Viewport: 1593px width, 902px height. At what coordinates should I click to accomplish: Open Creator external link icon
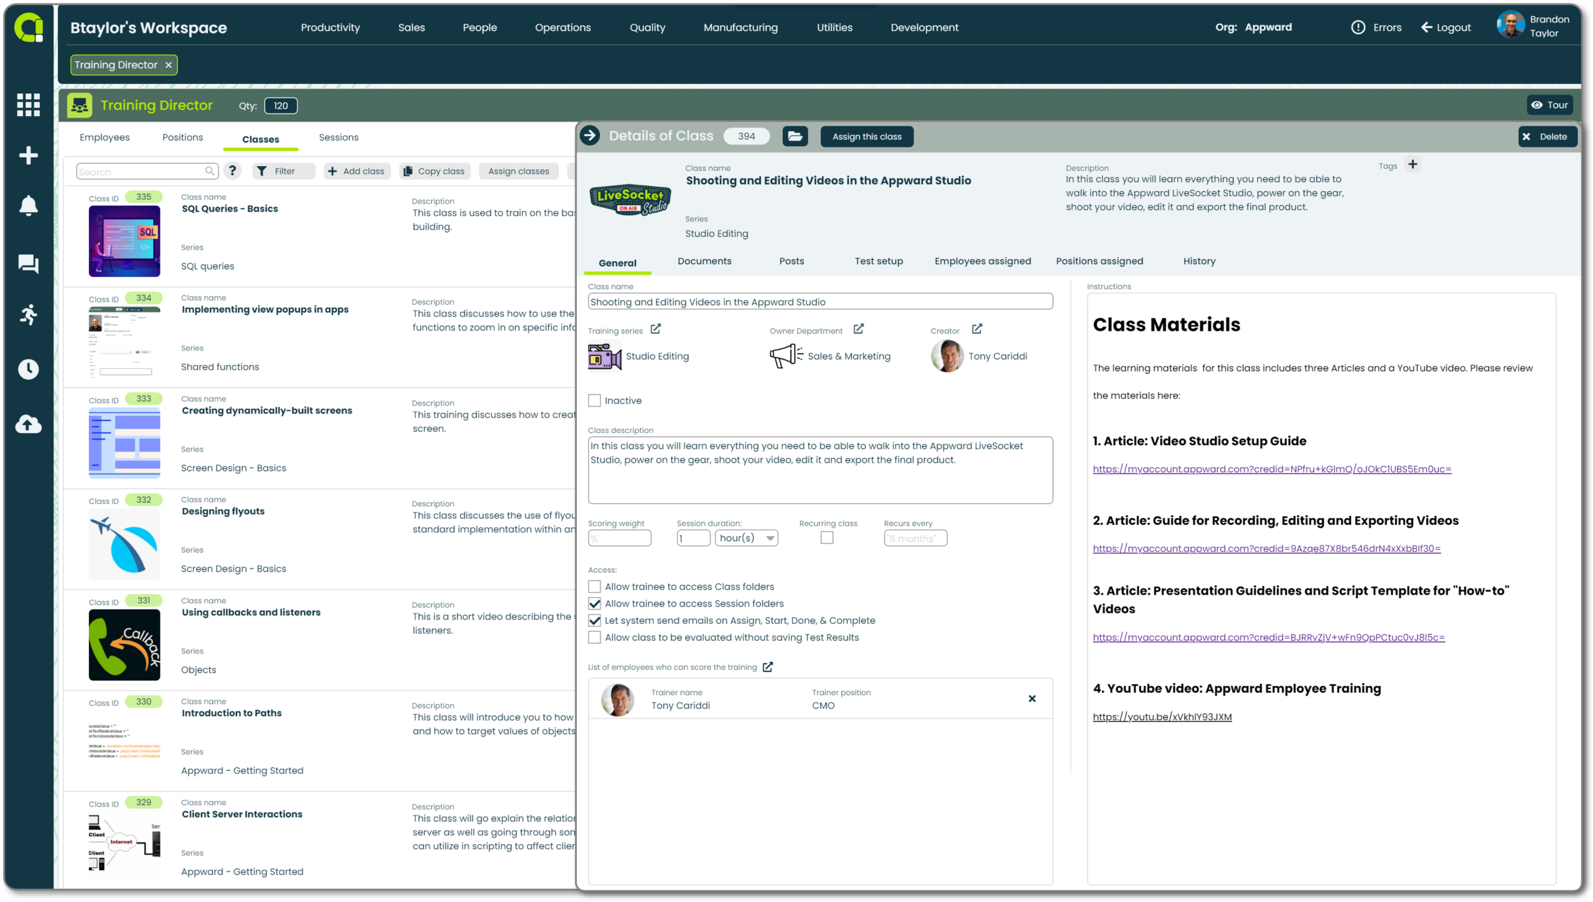point(977,329)
